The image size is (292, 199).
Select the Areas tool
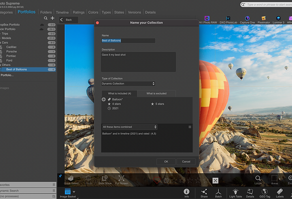tap(274, 180)
